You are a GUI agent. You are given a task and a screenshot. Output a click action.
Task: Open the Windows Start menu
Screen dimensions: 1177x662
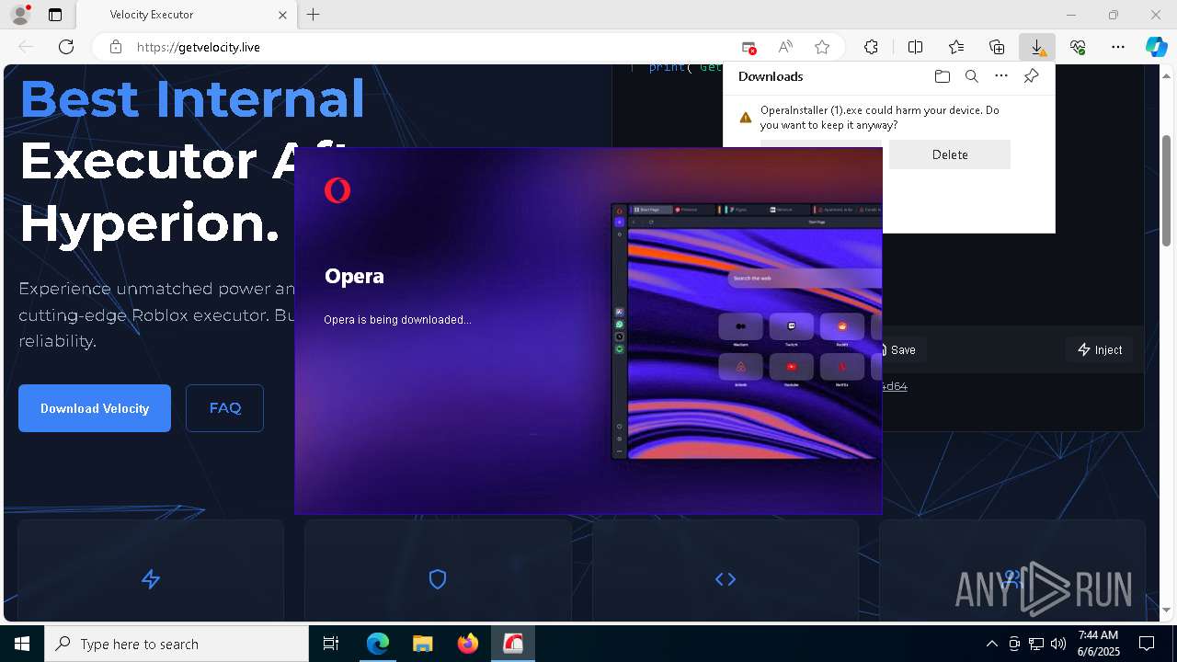tap(22, 644)
